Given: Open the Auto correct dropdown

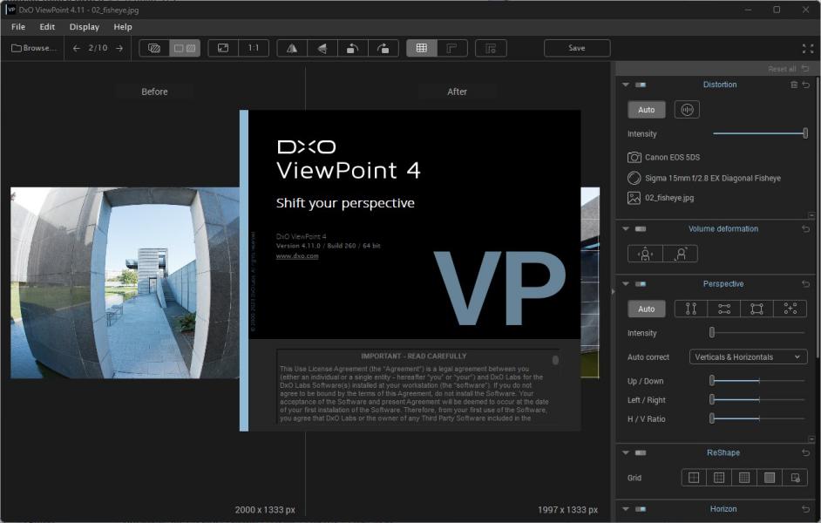Looking at the screenshot, I should [x=748, y=357].
